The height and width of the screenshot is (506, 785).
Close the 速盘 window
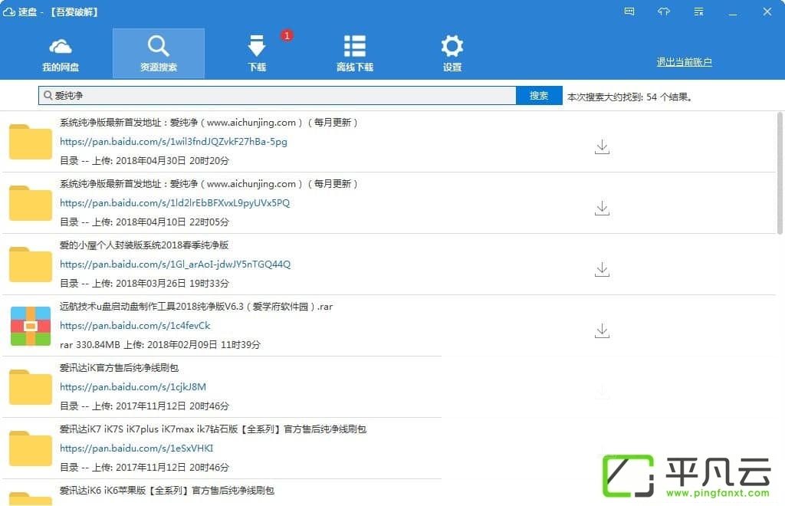[767, 11]
